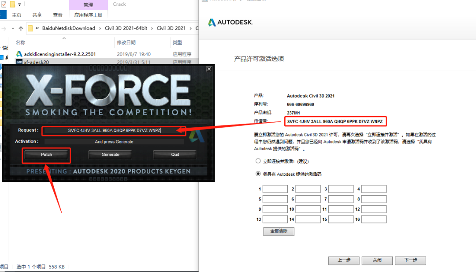Click activation code box 13
Screen dimensions: 476x272
(275, 219)
